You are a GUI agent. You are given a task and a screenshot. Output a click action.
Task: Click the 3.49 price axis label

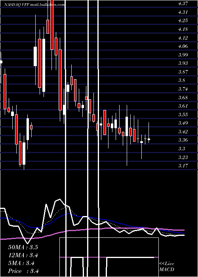point(183,123)
